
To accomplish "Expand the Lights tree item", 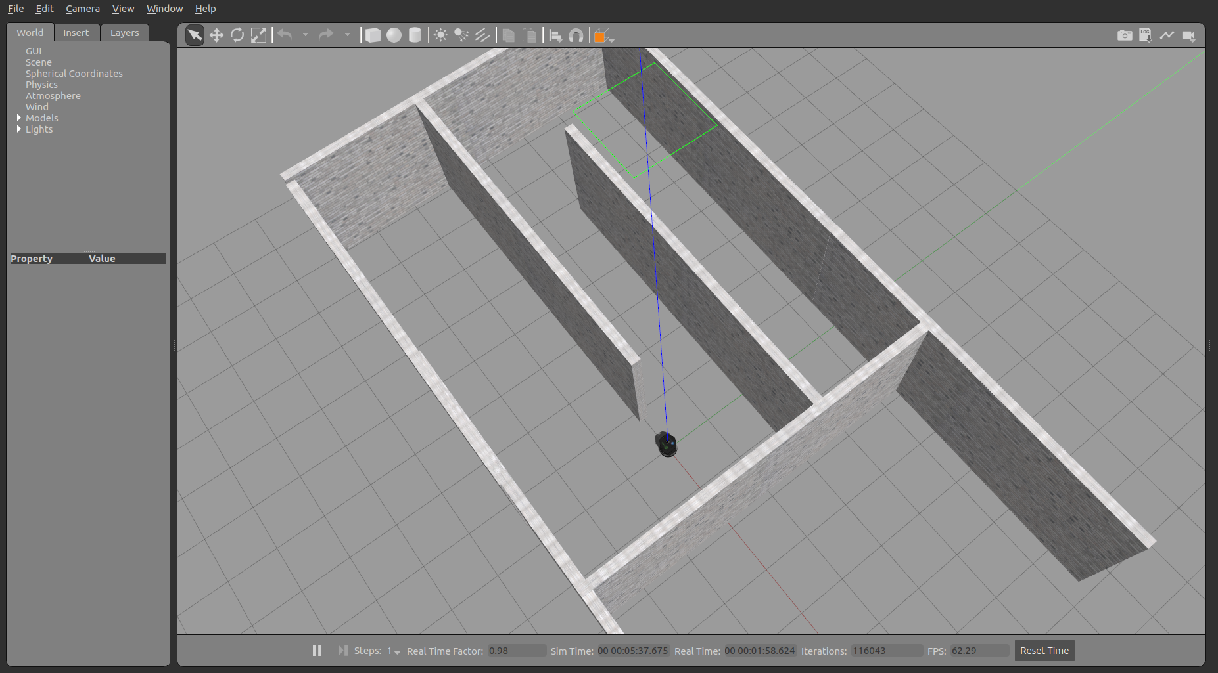I will pos(19,129).
